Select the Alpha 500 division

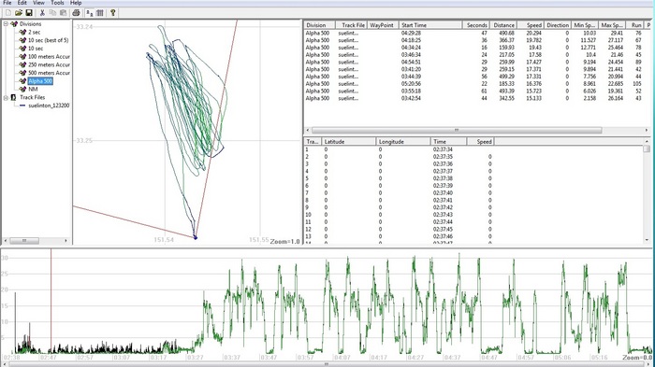point(40,81)
